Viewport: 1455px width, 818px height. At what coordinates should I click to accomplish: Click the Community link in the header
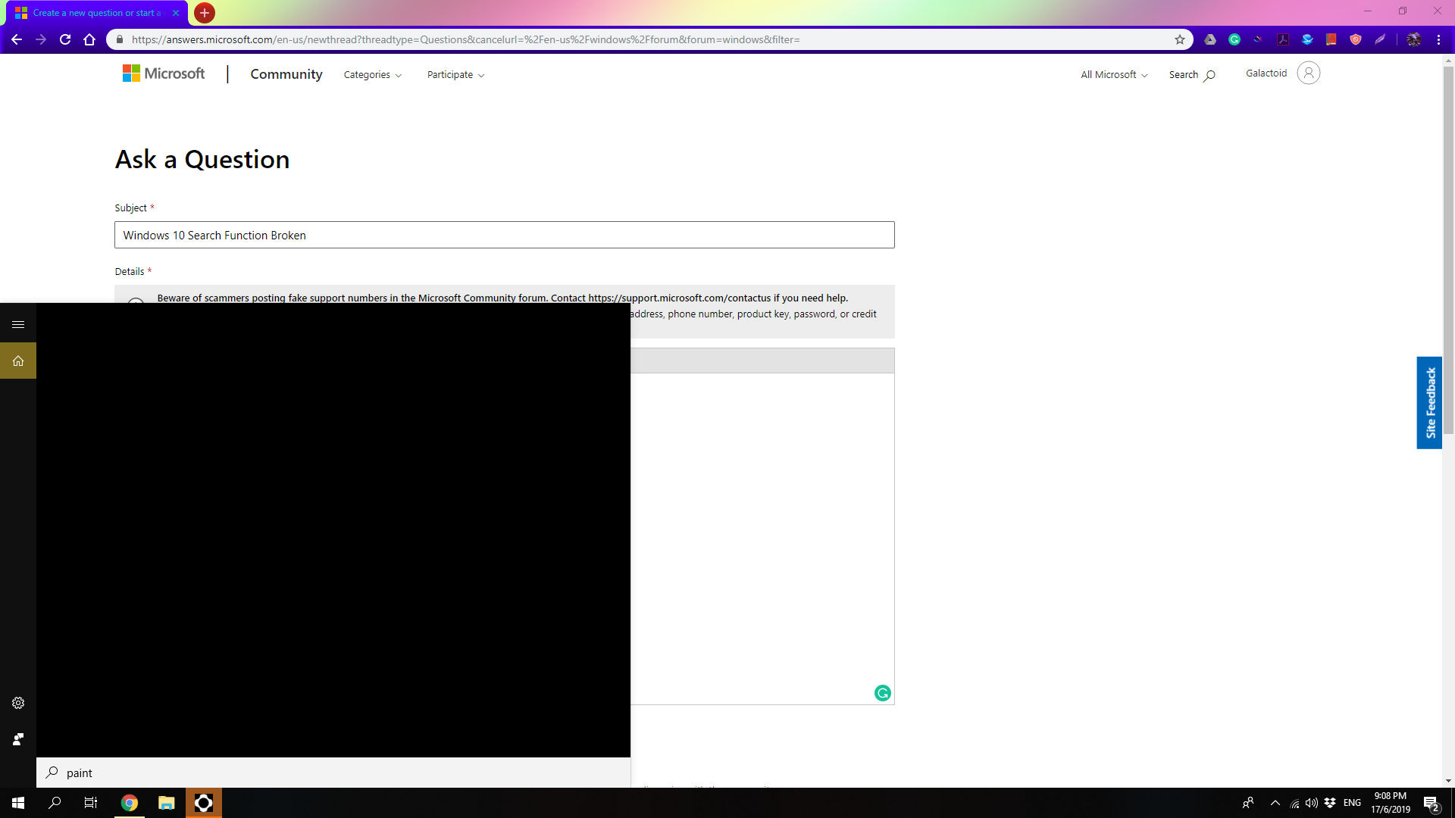pyautogui.click(x=286, y=74)
